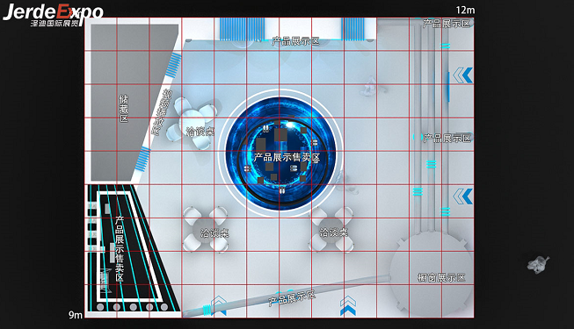Click the 洽谈桌 label at the bottom-left table
This screenshot has height=329, width=574.
pos(214,232)
